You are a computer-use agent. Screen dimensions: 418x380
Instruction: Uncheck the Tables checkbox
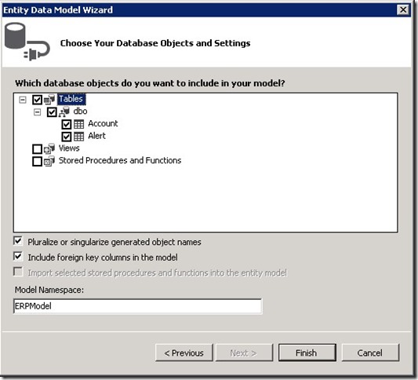pyautogui.click(x=37, y=100)
